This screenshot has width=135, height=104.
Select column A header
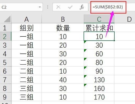pyautogui.click(x=27, y=19)
